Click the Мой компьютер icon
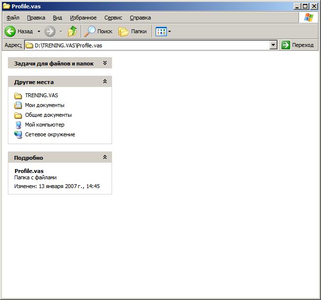 [18, 125]
